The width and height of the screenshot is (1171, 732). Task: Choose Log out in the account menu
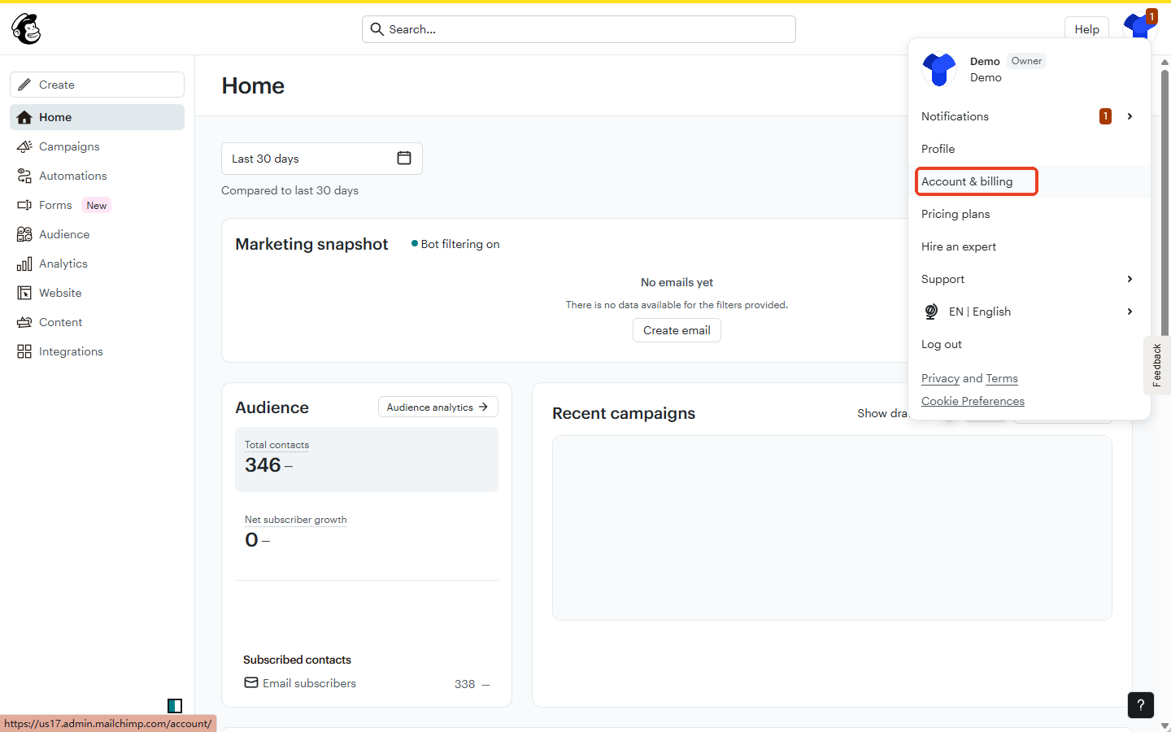[x=942, y=344]
